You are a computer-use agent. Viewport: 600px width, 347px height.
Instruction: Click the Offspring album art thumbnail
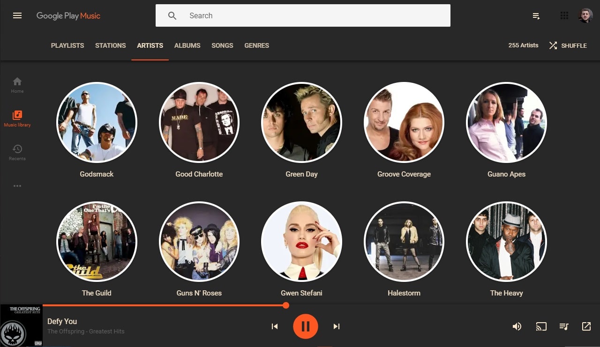coord(21,326)
